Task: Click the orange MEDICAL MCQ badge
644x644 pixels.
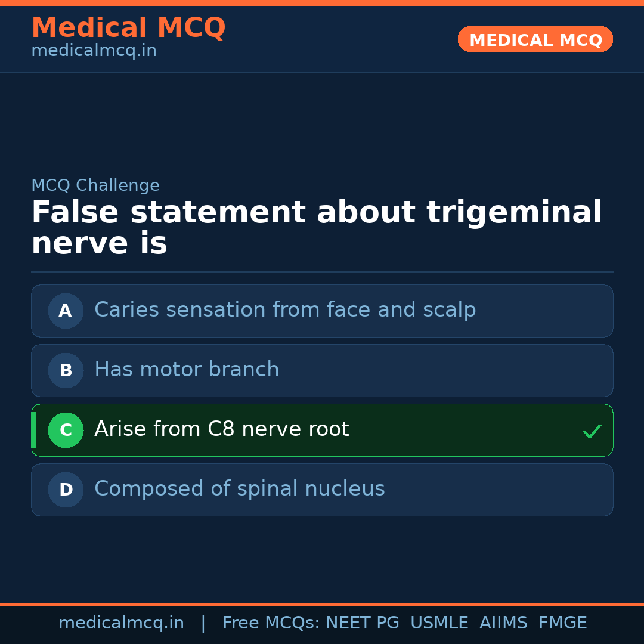Action: pos(535,39)
